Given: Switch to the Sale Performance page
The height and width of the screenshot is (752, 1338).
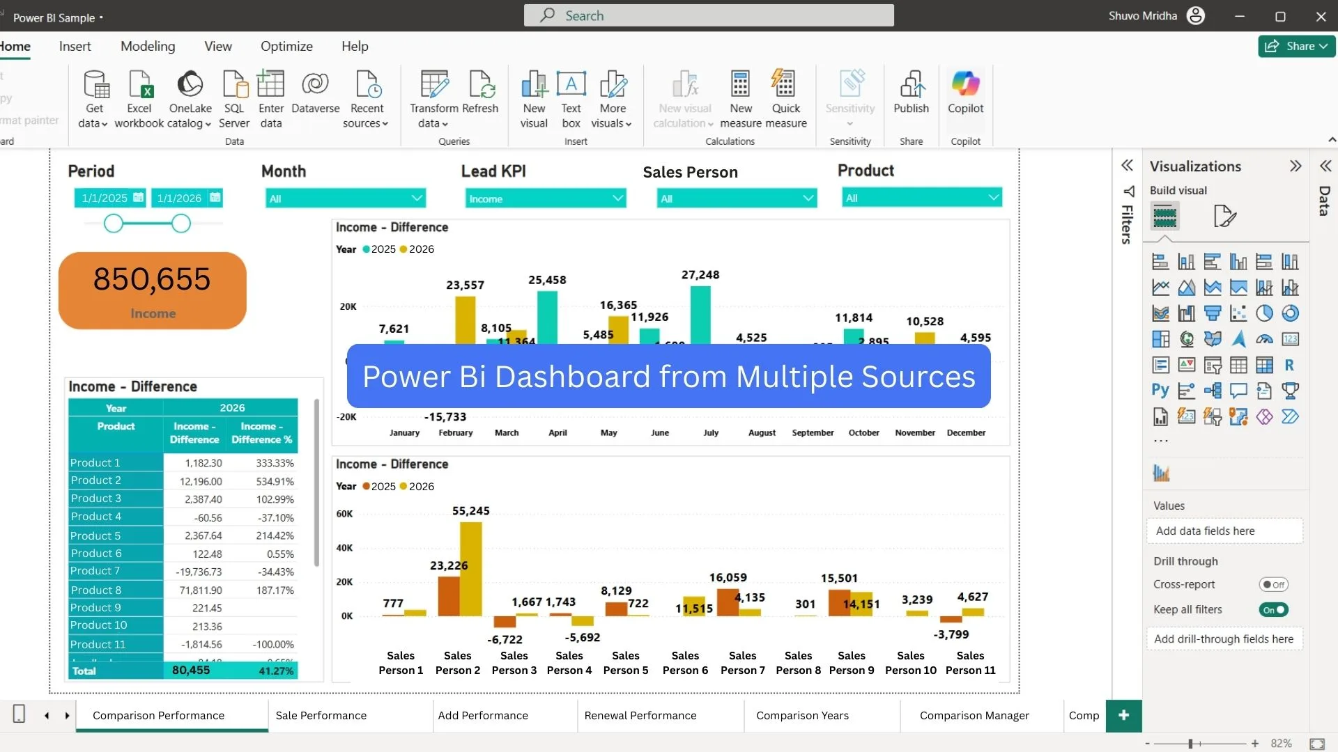Looking at the screenshot, I should coord(321,715).
